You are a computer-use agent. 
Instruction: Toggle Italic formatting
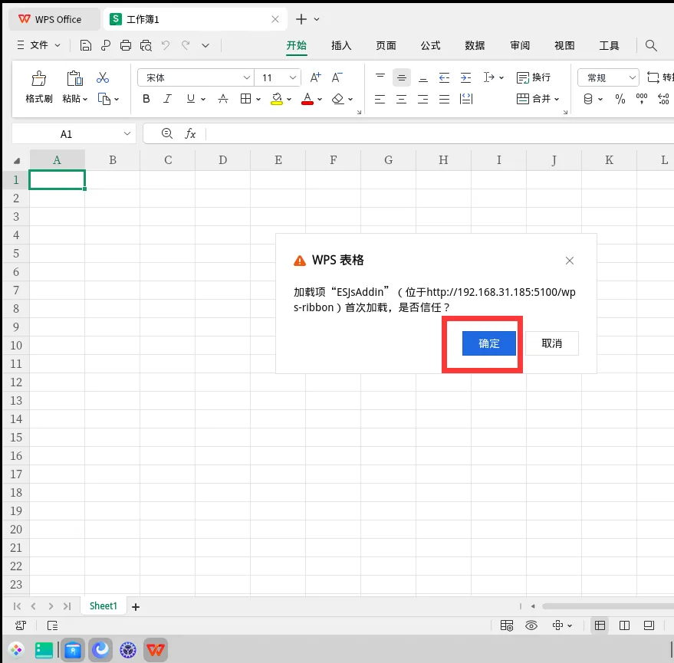pyautogui.click(x=168, y=99)
